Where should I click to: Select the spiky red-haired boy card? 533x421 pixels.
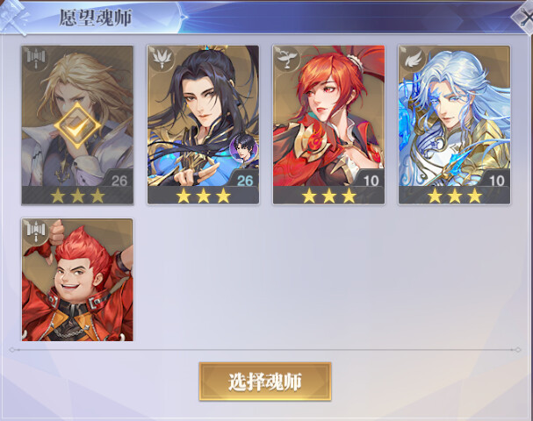(x=77, y=280)
